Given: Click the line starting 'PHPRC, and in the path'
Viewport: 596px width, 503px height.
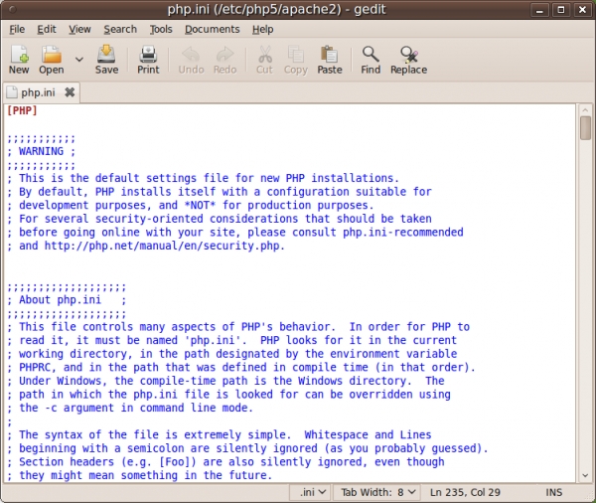Looking at the screenshot, I should [241, 367].
